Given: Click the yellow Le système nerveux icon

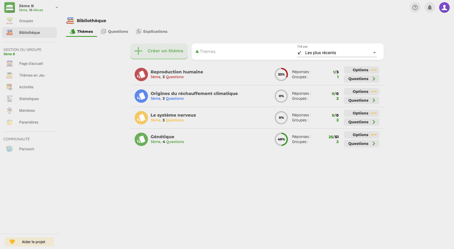Looking at the screenshot, I should click(x=141, y=118).
